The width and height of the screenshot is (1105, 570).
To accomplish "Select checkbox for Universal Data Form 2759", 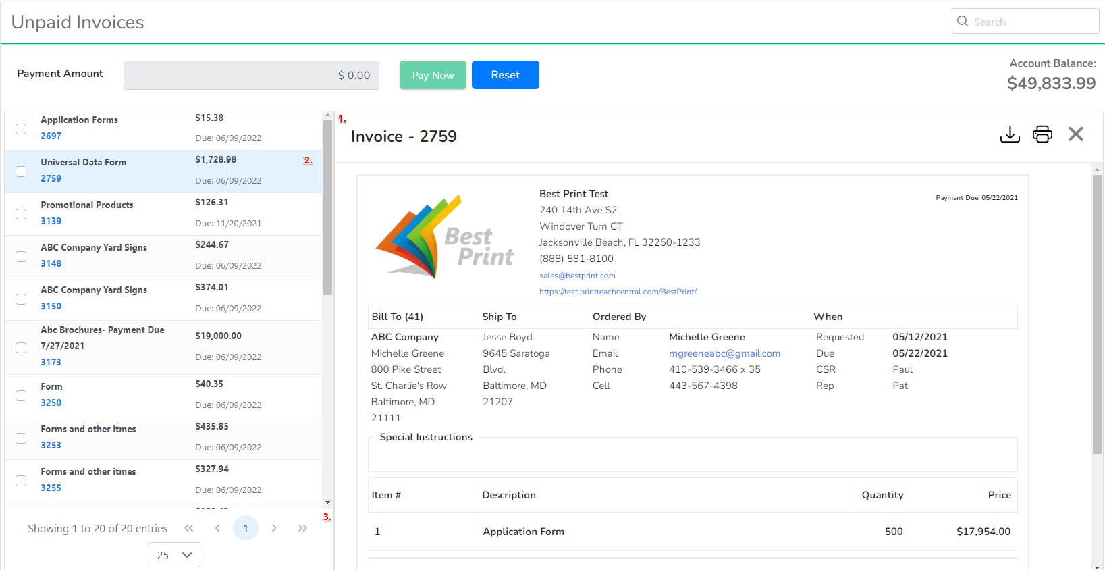I will (x=21, y=172).
